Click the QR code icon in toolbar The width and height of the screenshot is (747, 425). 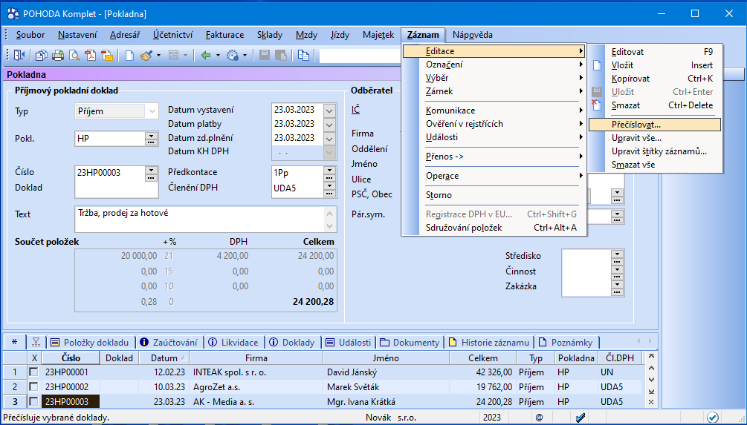coord(173,56)
